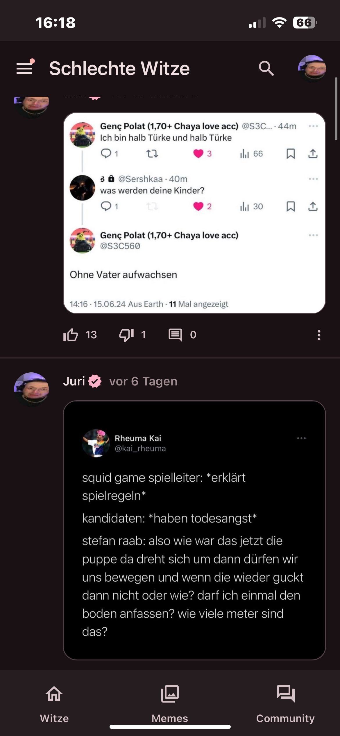Open the profile avatar at top right

point(312,69)
